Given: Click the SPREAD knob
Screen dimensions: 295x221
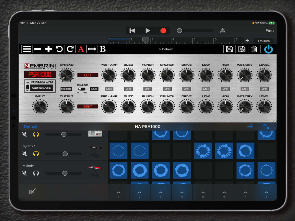Looking at the screenshot, I should (x=66, y=75).
